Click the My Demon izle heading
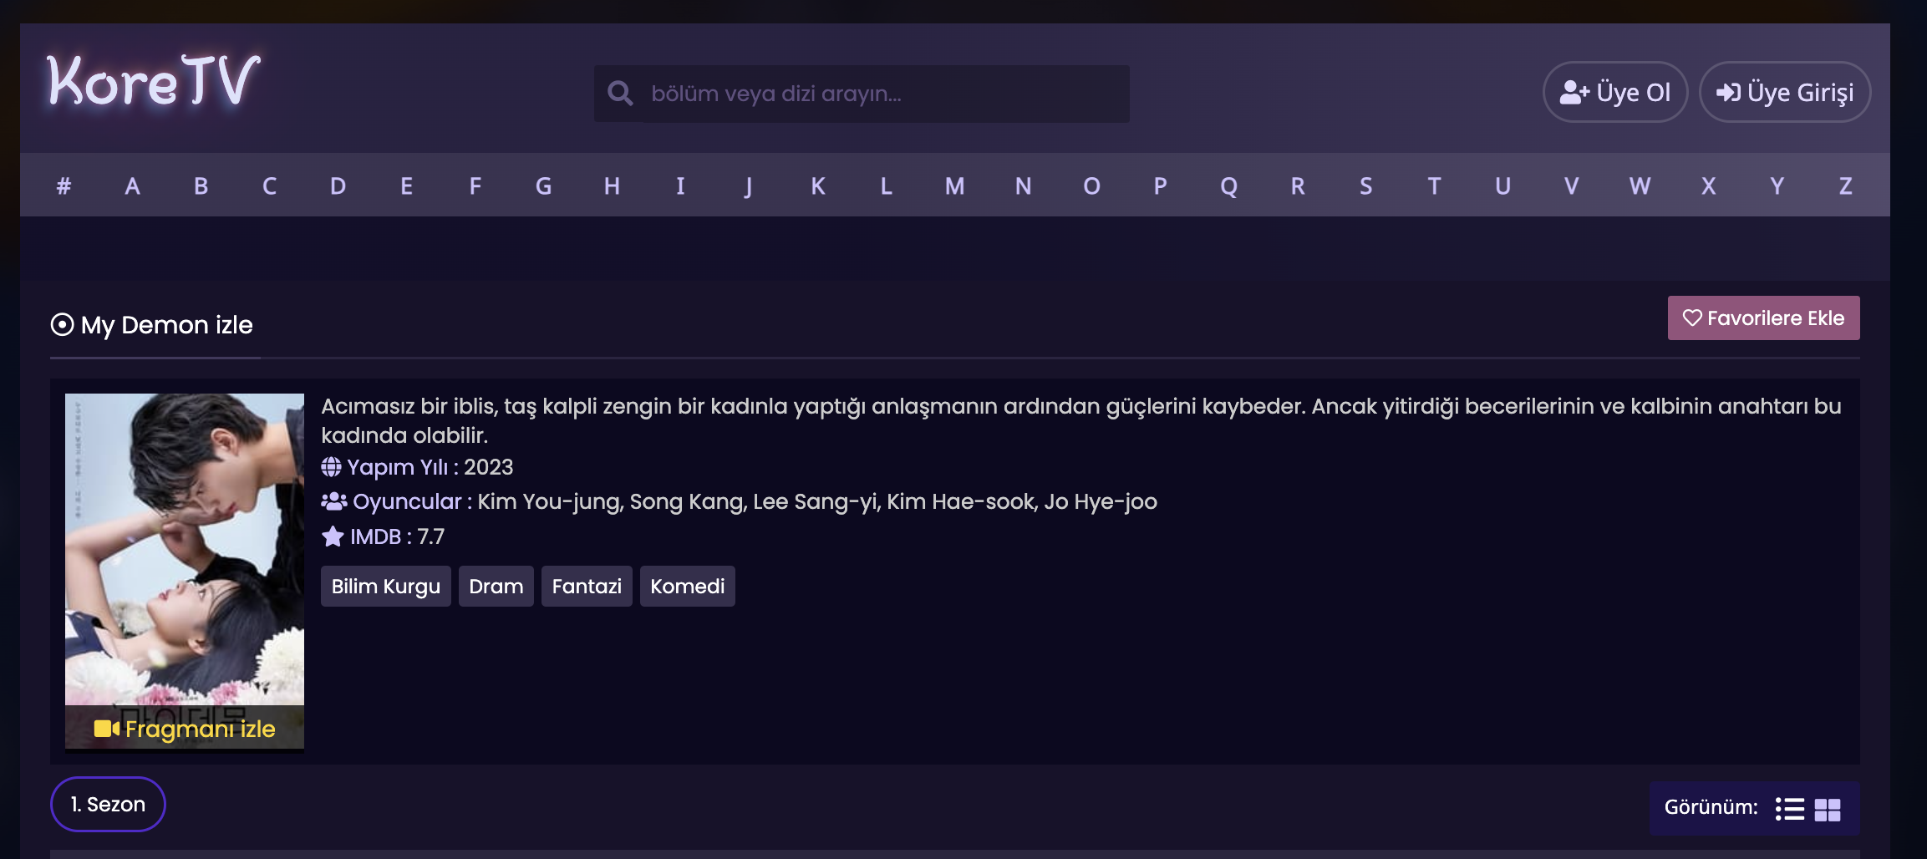The image size is (1927, 859). pyautogui.click(x=166, y=325)
